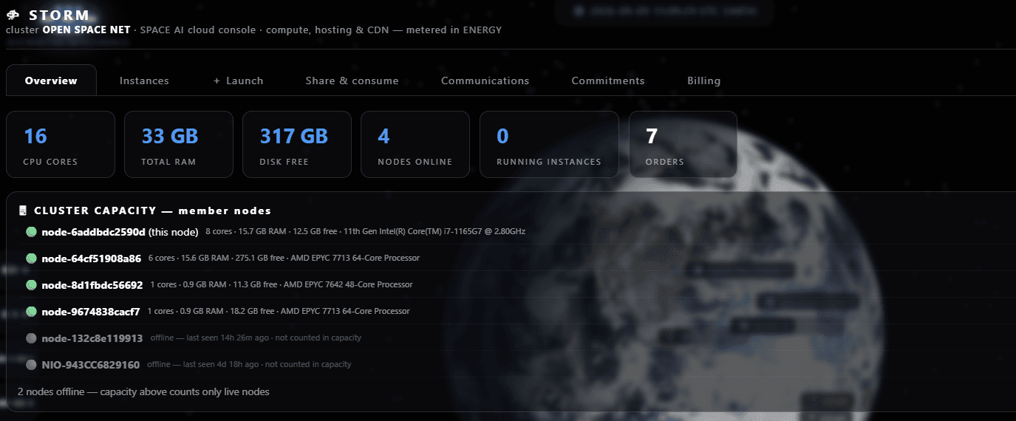1016x421 pixels.
Task: Click offline node name NIO-943CC6829160
Action: pyautogui.click(x=91, y=365)
